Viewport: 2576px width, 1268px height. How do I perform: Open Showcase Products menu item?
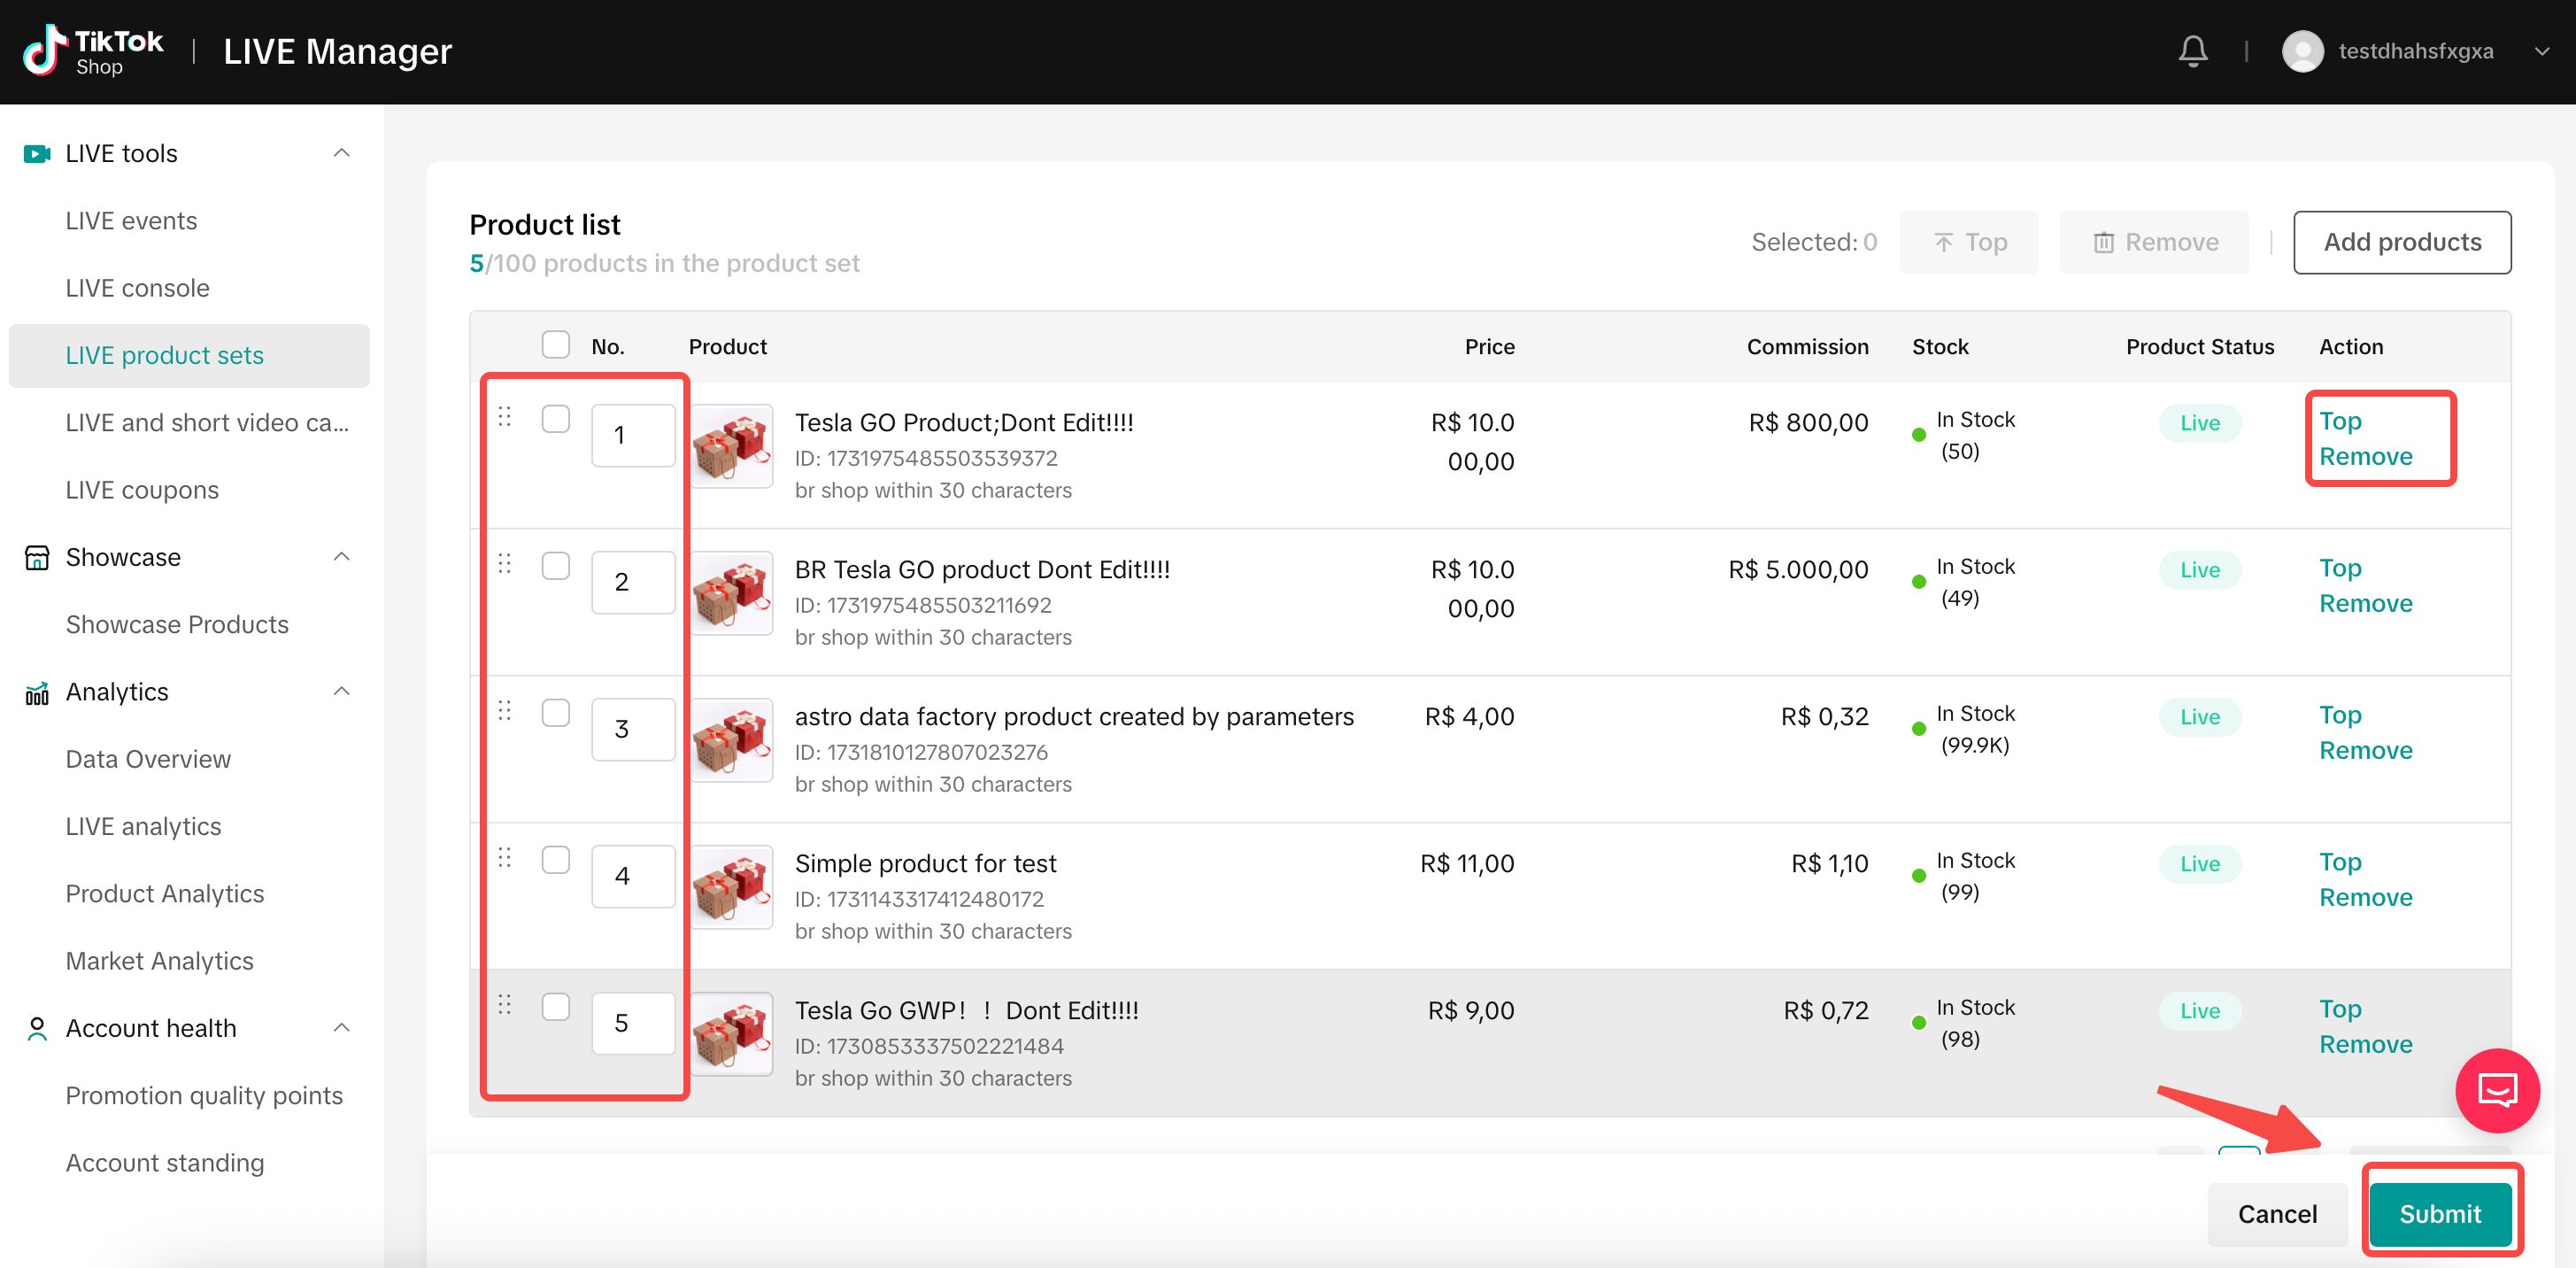coord(177,624)
